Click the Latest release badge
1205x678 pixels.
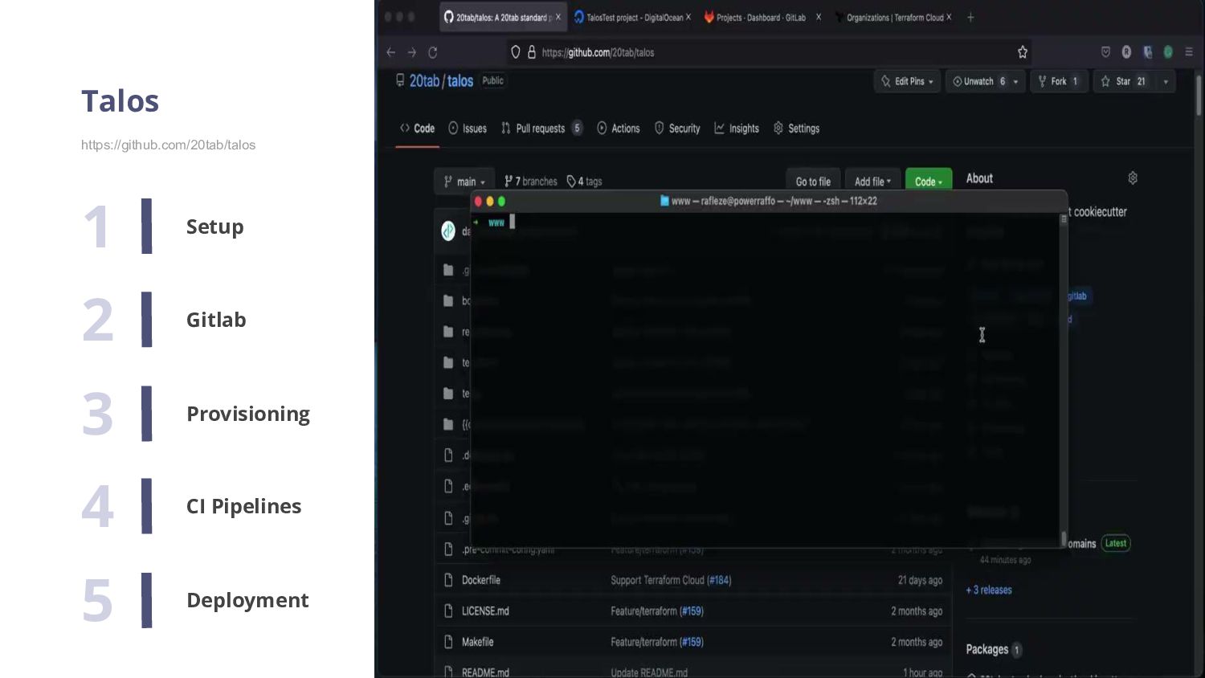(1116, 544)
